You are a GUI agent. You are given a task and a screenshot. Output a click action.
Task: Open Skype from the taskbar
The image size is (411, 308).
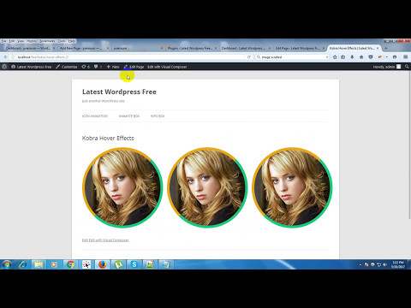click(x=134, y=264)
